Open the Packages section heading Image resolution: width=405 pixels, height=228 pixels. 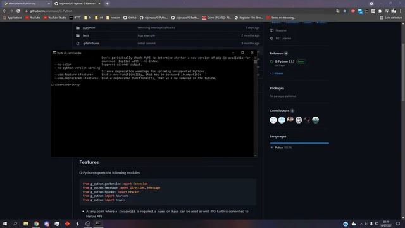[x=277, y=88]
